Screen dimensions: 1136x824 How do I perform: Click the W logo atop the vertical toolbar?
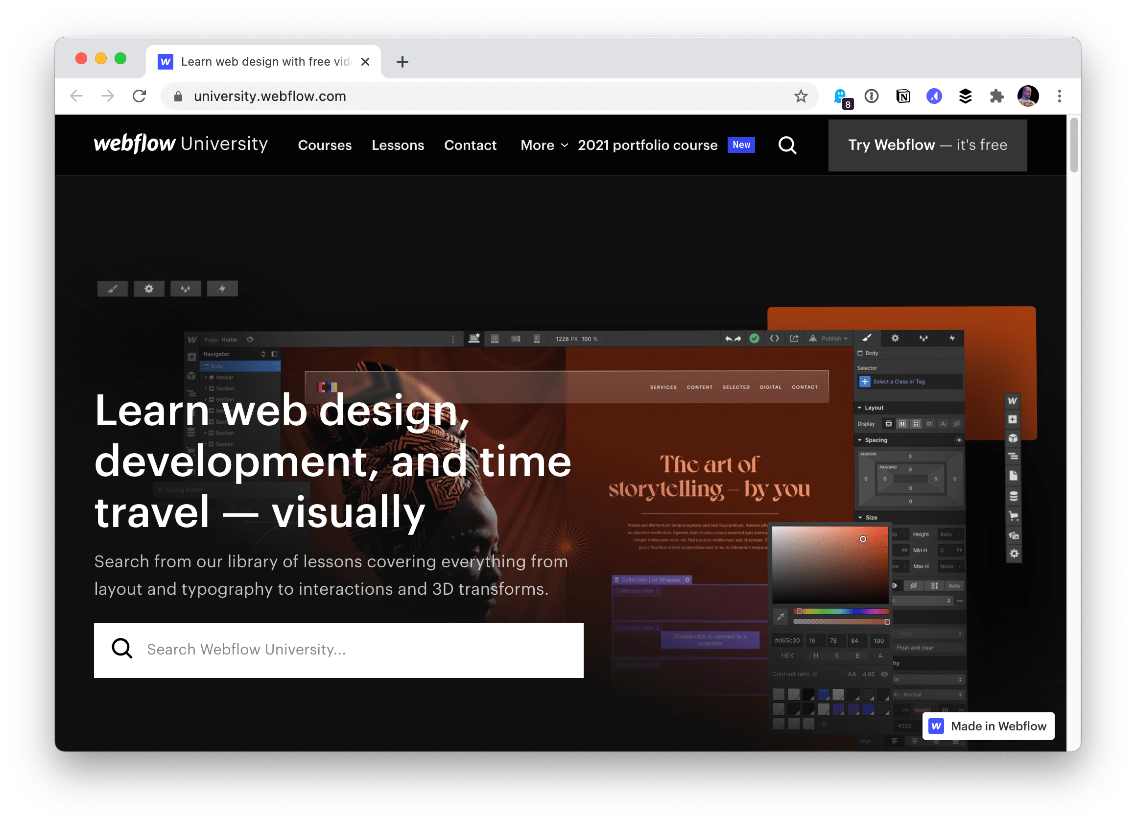tap(1012, 400)
